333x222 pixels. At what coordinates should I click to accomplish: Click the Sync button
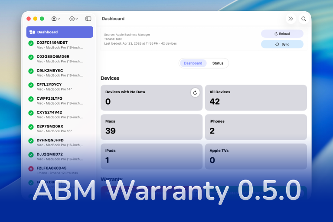pos(282,44)
